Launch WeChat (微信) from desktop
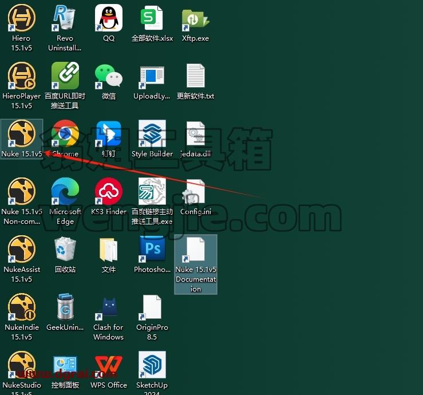The height and width of the screenshot is (395, 423). click(x=109, y=76)
